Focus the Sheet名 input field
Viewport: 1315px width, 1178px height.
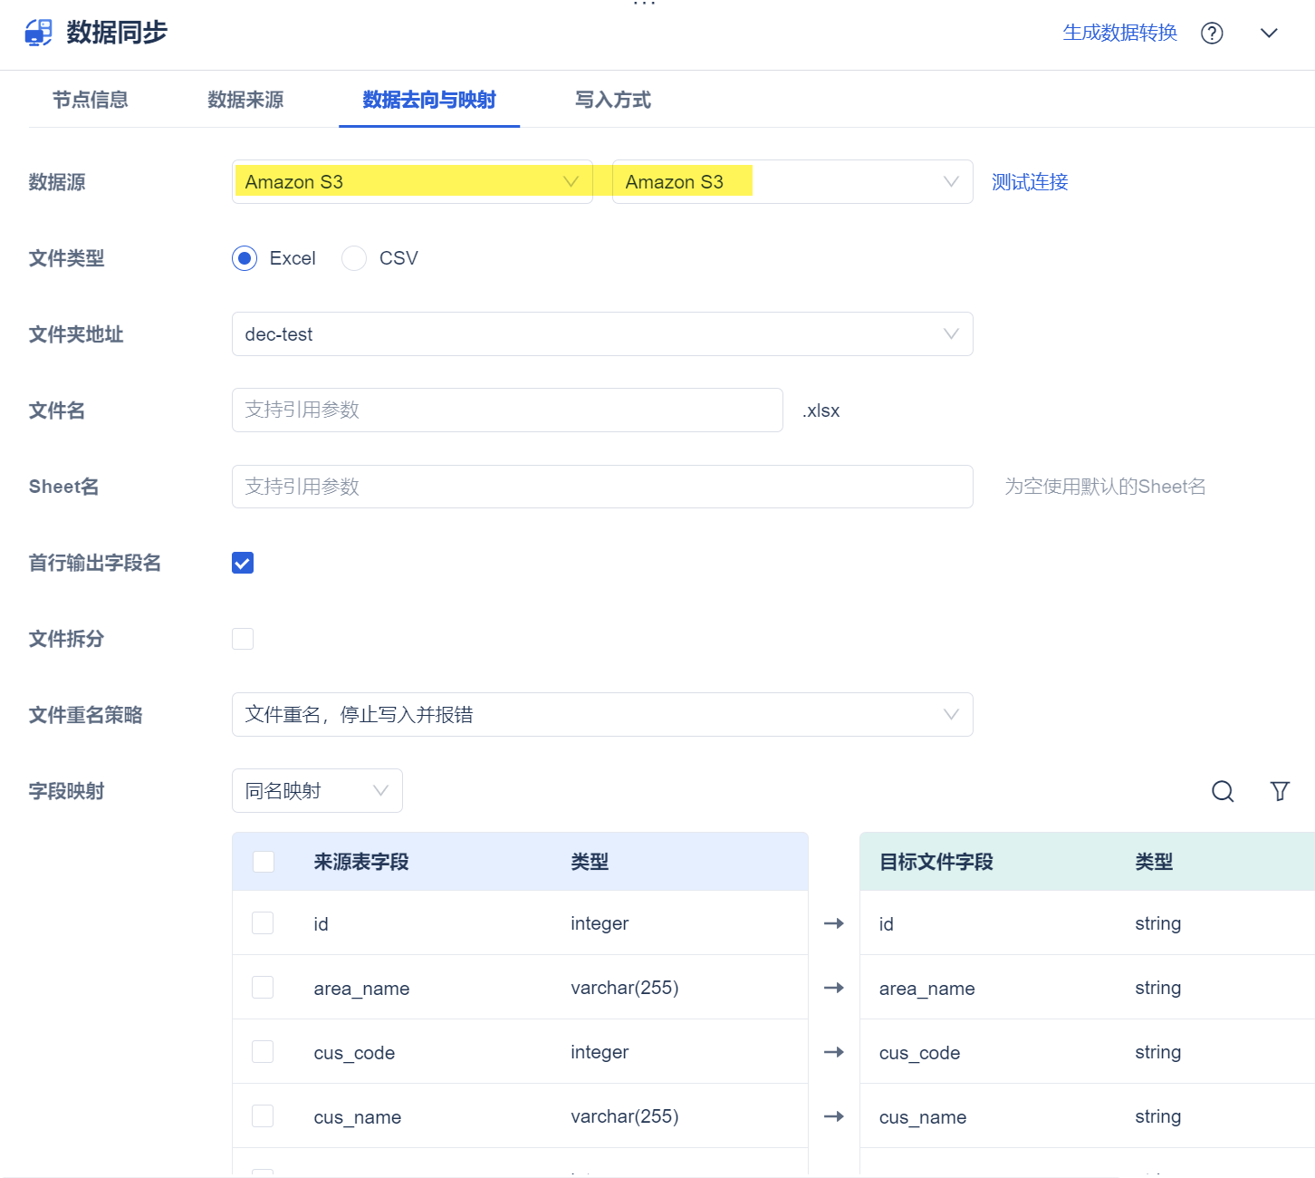coord(602,487)
